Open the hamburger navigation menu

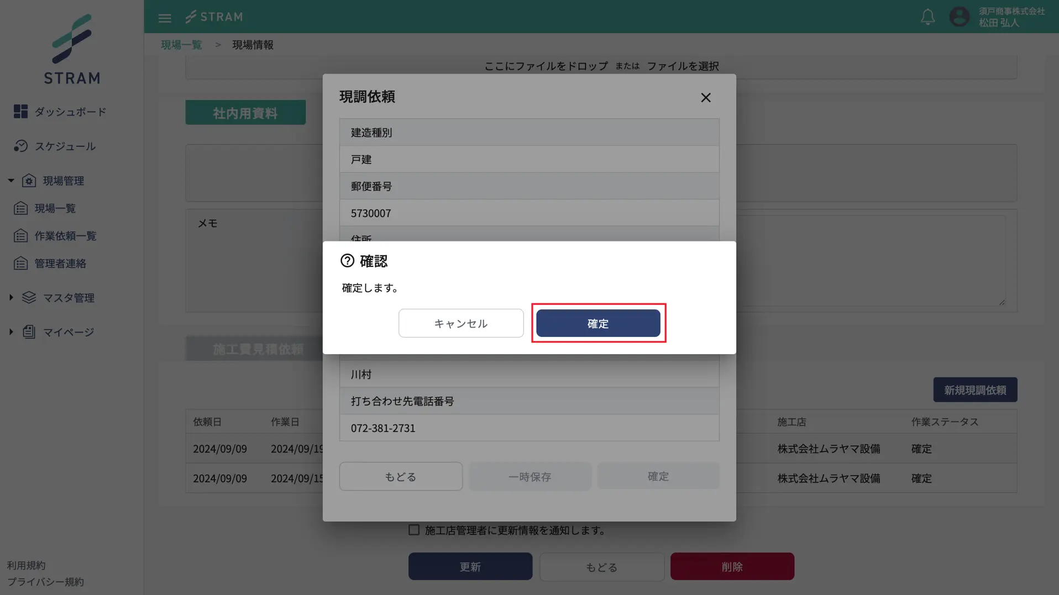(x=164, y=17)
